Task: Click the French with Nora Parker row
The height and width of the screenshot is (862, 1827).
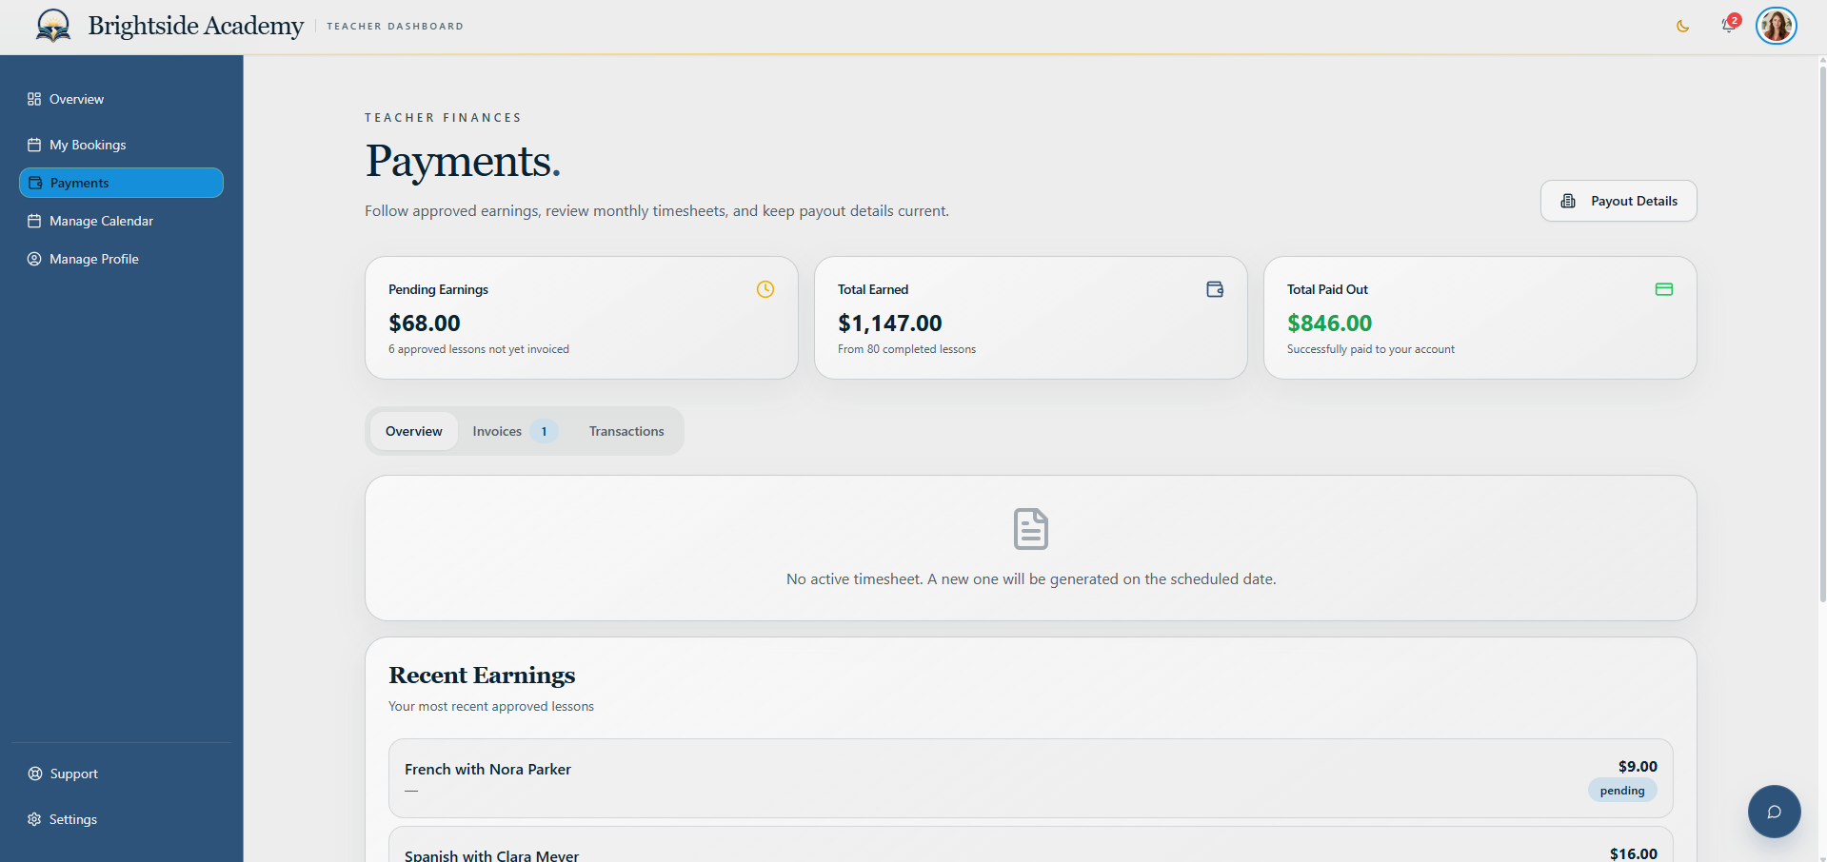Action: 1031,778
